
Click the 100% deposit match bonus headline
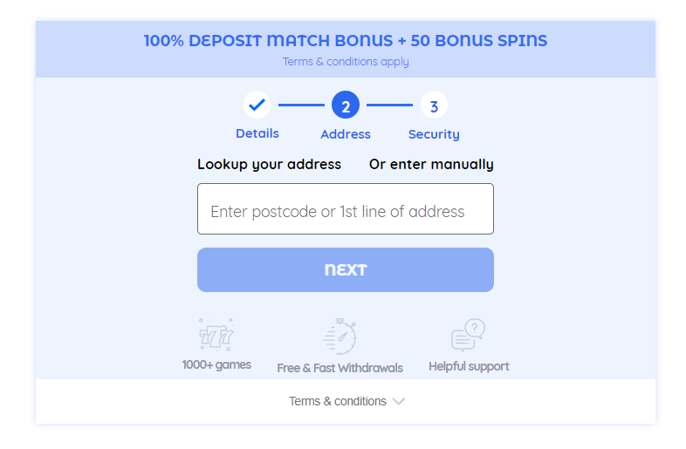point(346,40)
